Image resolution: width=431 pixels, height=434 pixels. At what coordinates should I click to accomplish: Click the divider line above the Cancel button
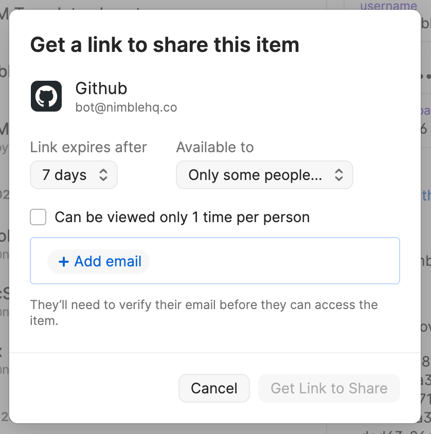click(x=215, y=353)
